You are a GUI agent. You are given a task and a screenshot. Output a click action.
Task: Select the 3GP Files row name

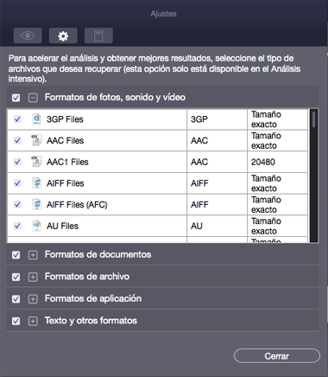[x=65, y=119]
